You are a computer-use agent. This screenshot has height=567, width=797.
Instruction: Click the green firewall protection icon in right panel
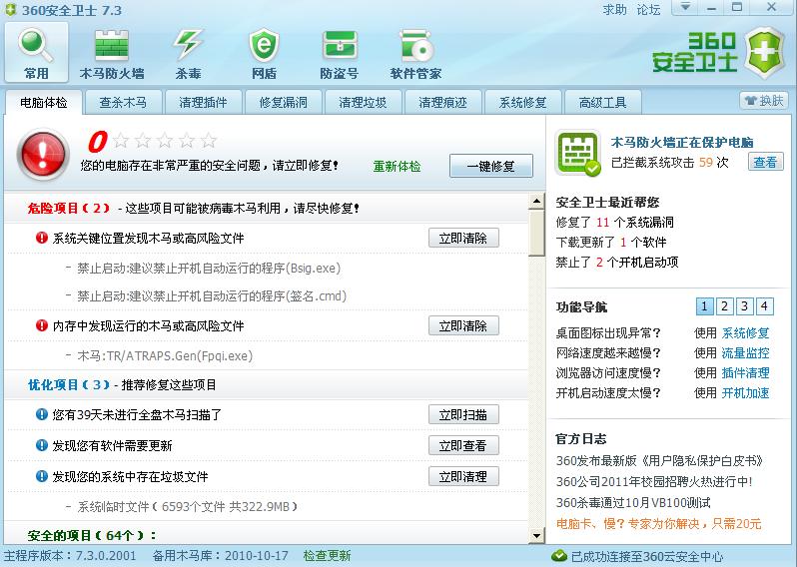tap(577, 153)
